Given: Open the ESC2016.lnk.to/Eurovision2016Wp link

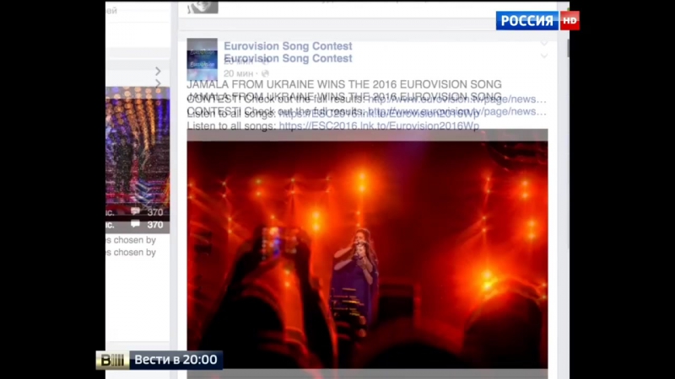Looking at the screenshot, I should pos(379,125).
